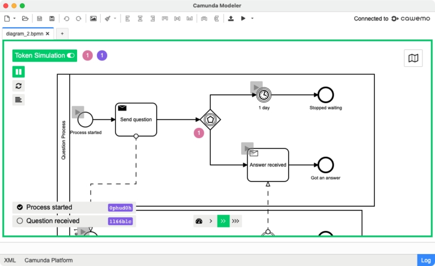Open the Log panel

[426, 260]
